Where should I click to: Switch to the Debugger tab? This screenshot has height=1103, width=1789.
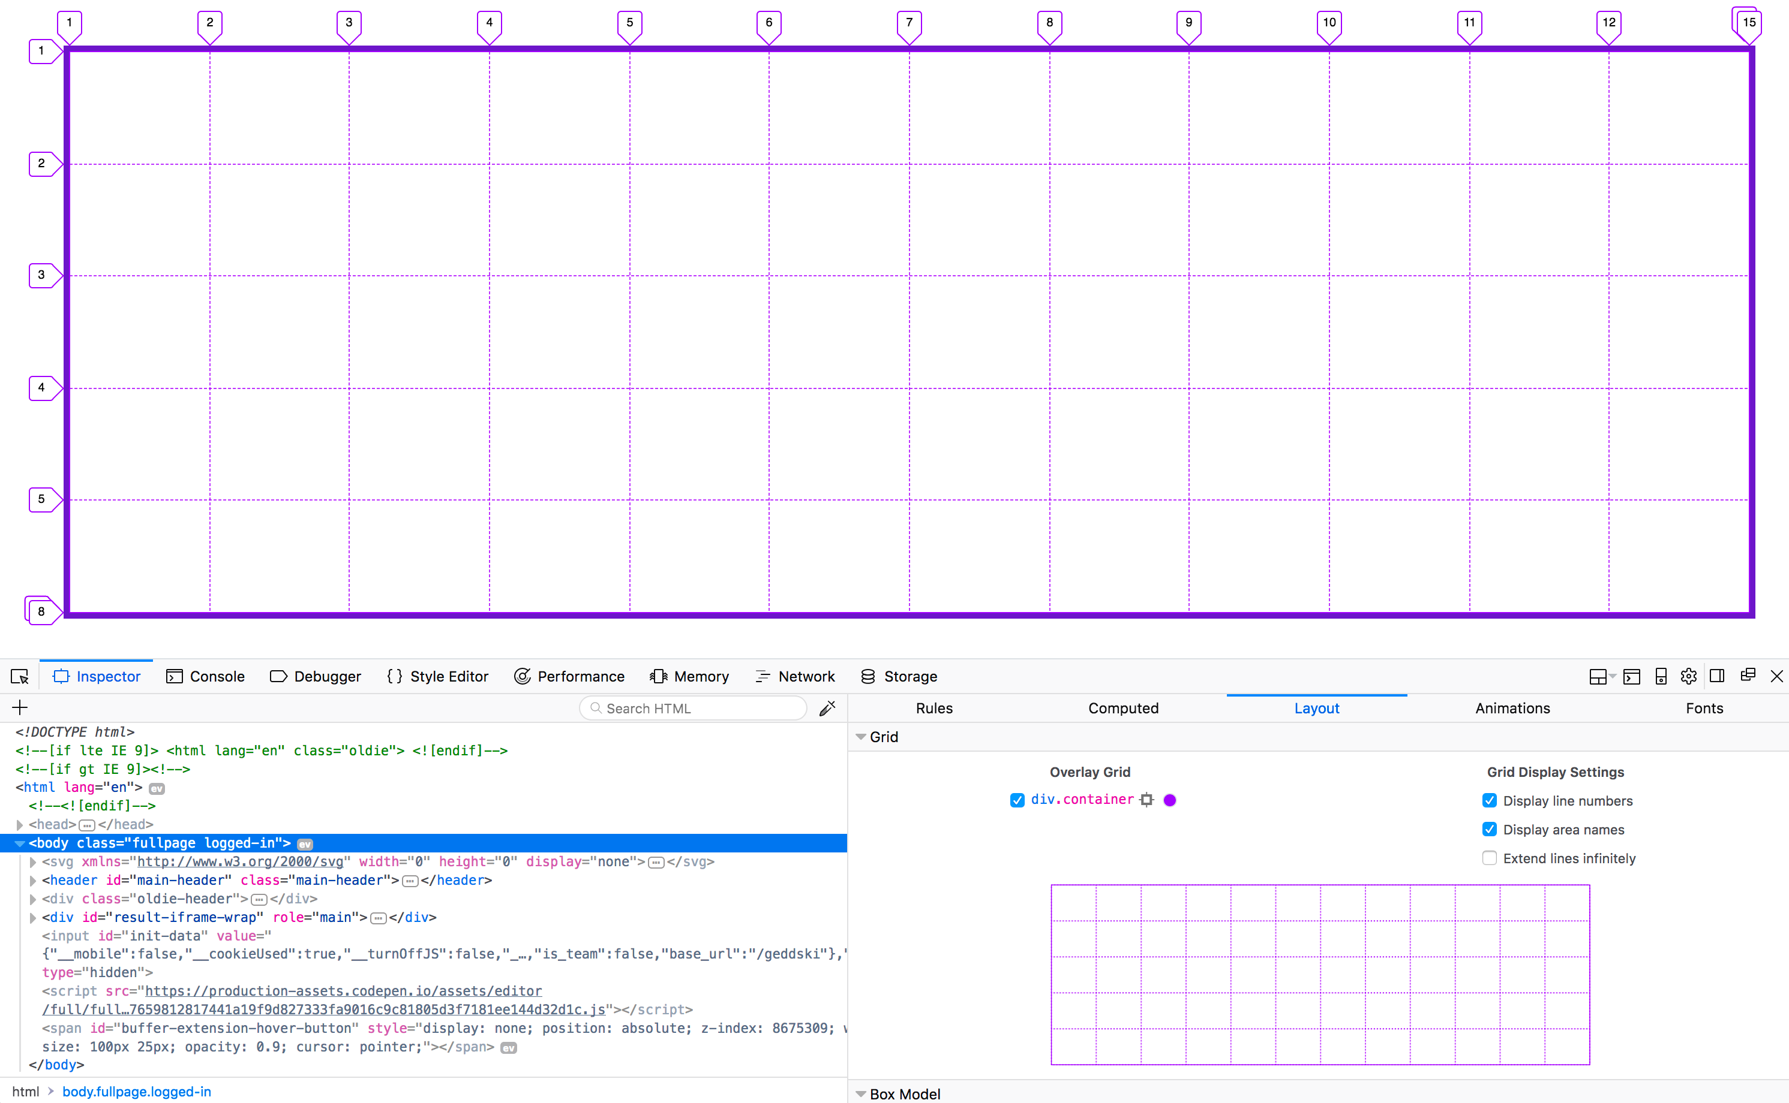tap(316, 676)
